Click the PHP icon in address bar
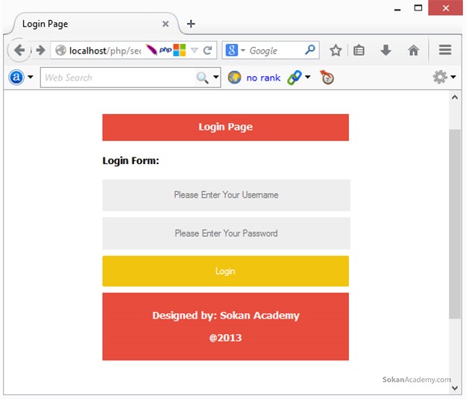Viewport: 466px width, 399px height. tap(166, 50)
